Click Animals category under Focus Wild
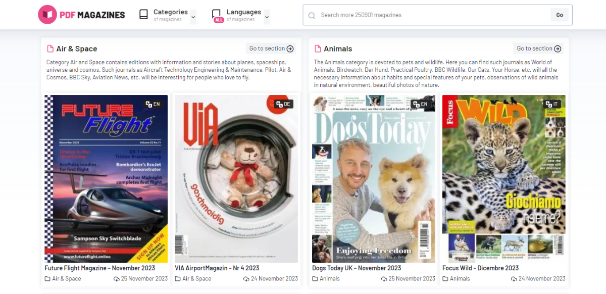The image size is (606, 294). click(x=456, y=278)
